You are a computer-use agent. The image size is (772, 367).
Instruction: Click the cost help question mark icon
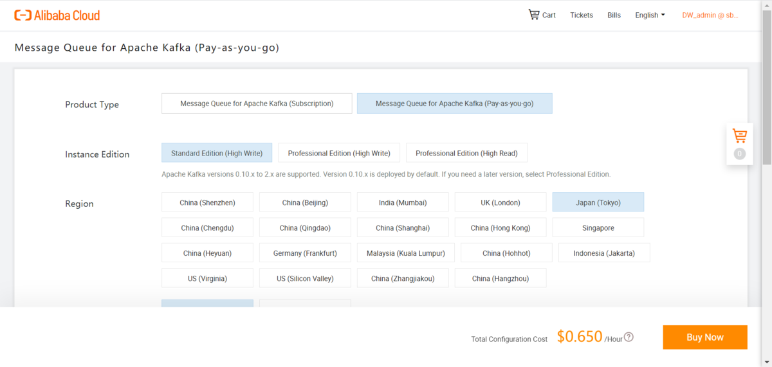click(629, 337)
